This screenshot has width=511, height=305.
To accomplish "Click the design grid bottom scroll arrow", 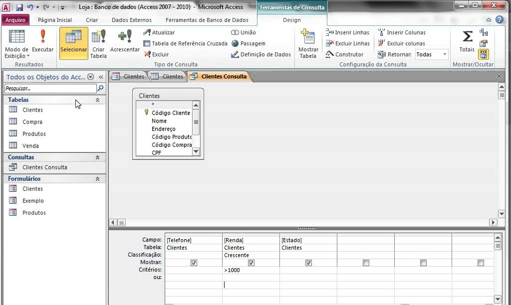I will (x=498, y=299).
